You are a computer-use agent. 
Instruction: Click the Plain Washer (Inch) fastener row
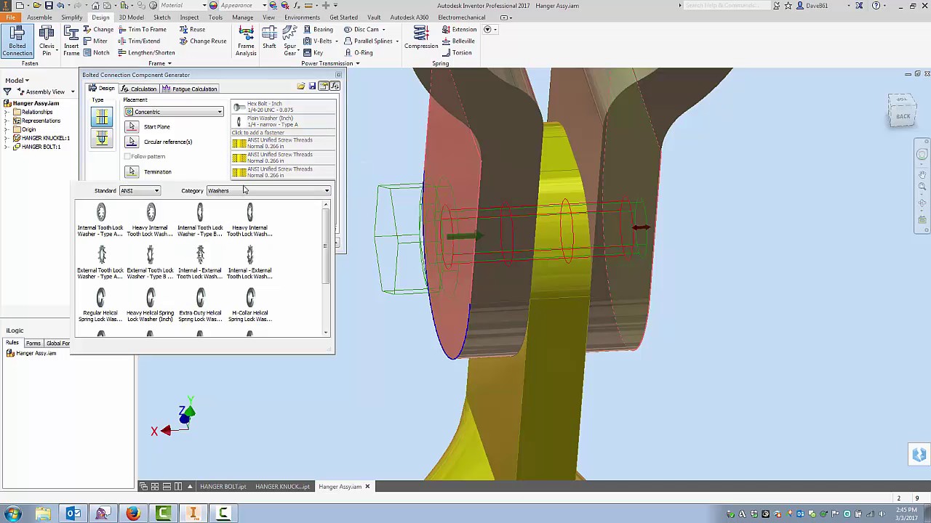tap(284, 121)
